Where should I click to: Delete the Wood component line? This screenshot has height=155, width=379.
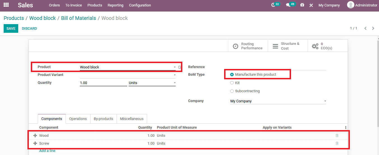pyautogui.click(x=337, y=136)
